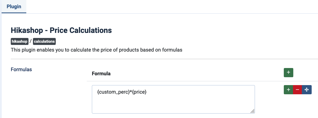The height and width of the screenshot is (118, 318).
Task: Click the blank tab bar area right of Plugin
Action: [x=172, y=6]
